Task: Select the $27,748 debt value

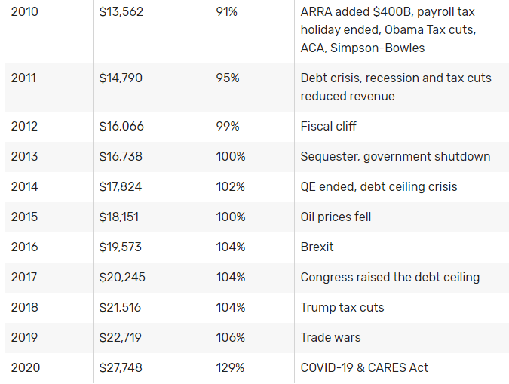Action: pos(121,368)
